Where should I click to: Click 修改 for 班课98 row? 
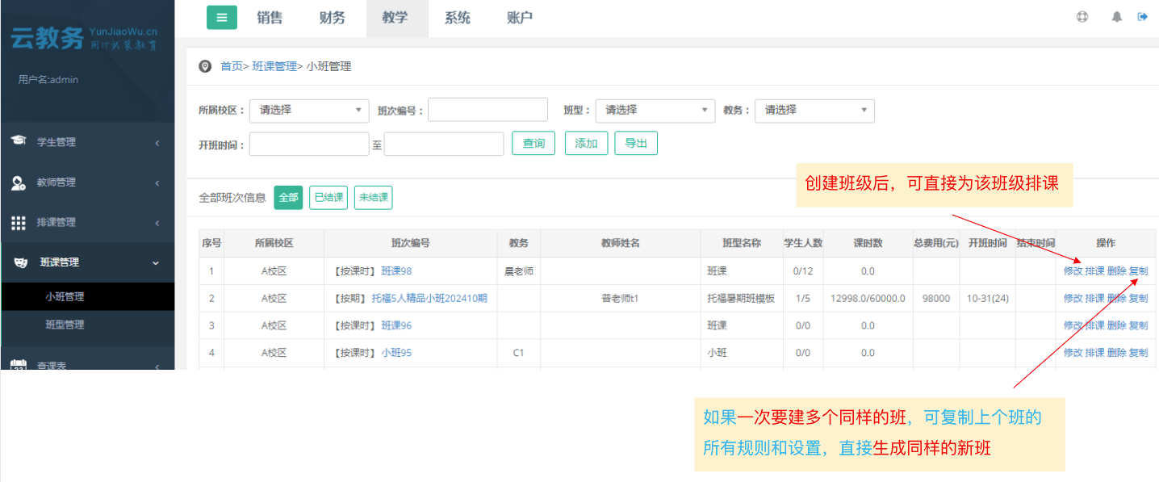coord(1073,271)
